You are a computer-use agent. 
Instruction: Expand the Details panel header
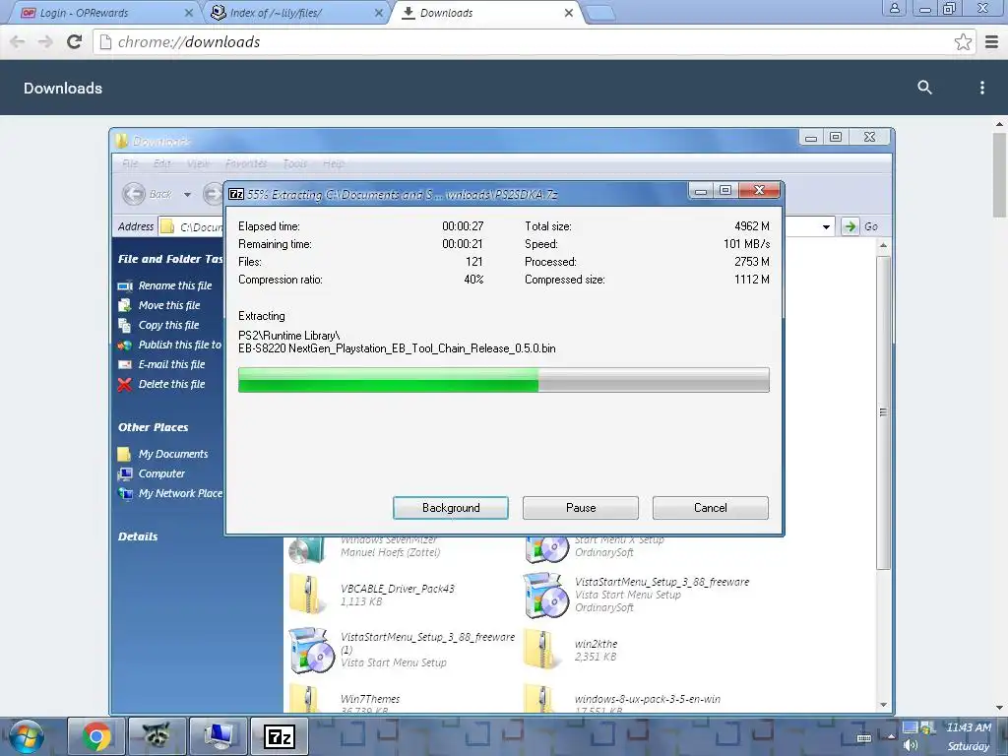click(138, 536)
